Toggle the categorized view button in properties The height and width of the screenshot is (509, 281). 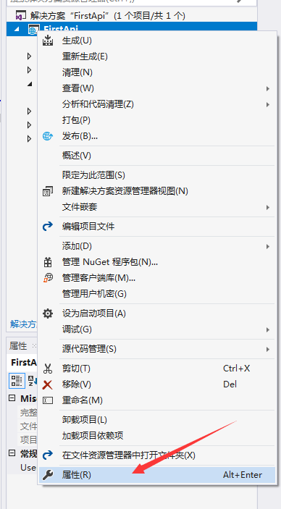16,381
